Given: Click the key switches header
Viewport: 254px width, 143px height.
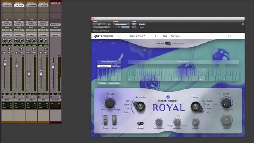Looking at the screenshot, I should point(109,62).
